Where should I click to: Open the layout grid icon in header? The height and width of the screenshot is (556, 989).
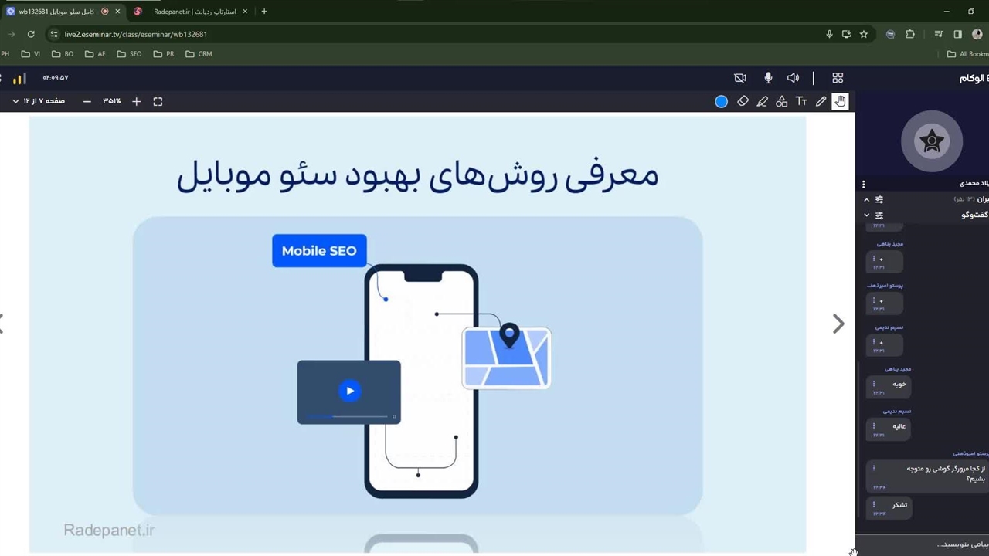838,78
